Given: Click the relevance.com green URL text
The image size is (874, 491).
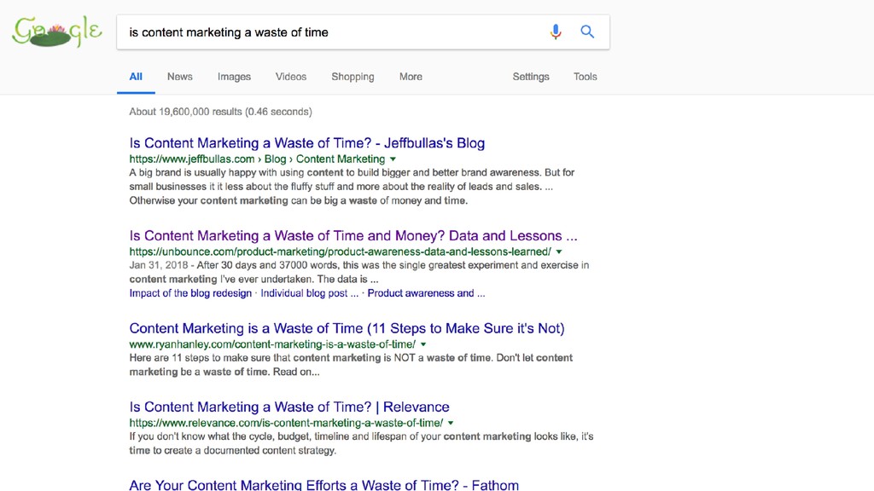Looking at the screenshot, I should (287, 423).
